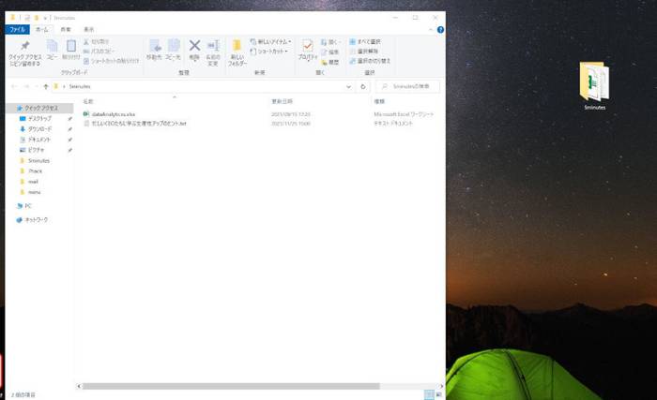The width and height of the screenshot is (657, 400).
Task: Go up one folder level arrow
Action: (46, 86)
